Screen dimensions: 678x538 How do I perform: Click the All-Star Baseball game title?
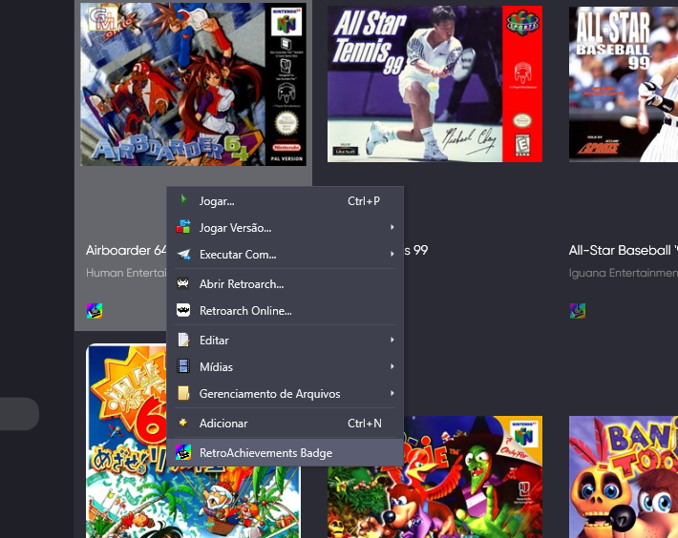623,250
